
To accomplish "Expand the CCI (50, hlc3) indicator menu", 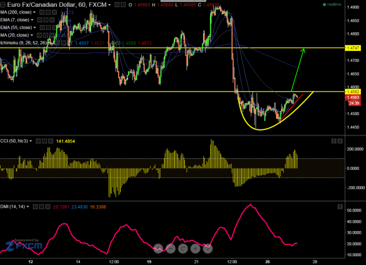I will coord(31,141).
